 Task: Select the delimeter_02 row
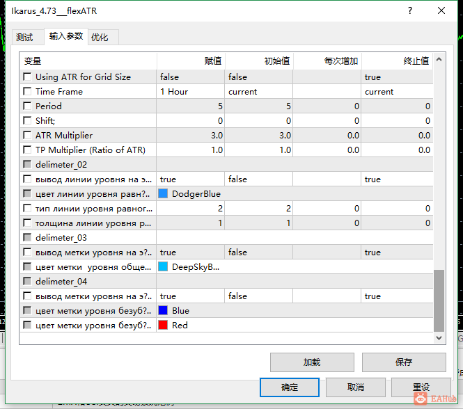click(x=226, y=165)
